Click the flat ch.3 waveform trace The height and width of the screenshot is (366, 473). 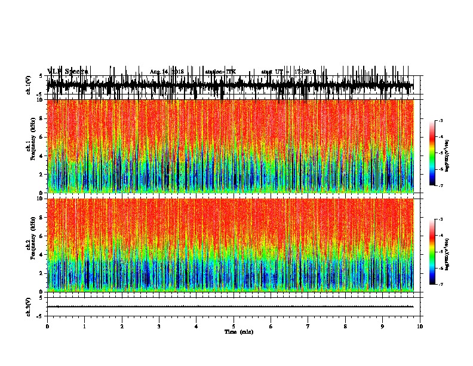point(230,307)
